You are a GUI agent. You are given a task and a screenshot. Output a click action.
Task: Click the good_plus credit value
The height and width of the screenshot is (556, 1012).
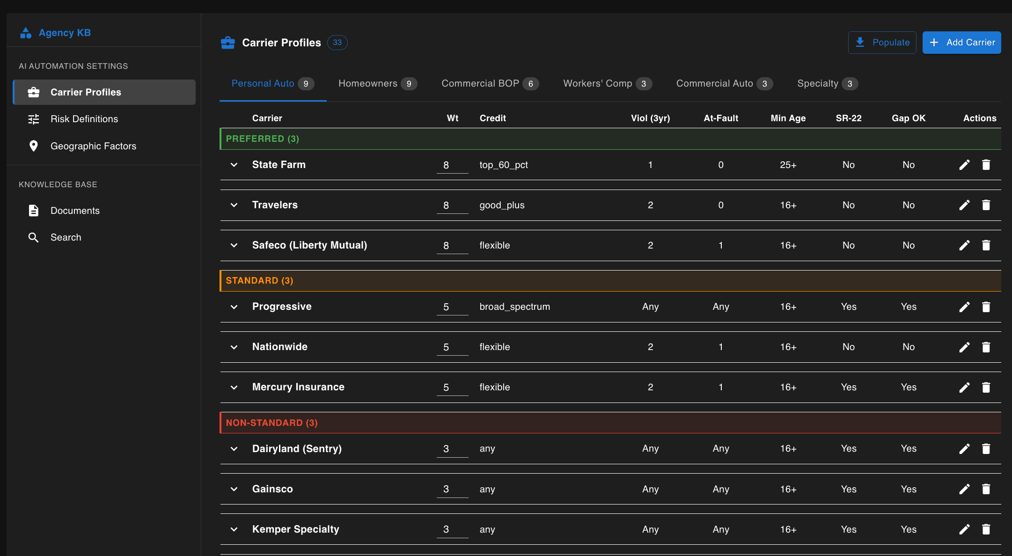pyautogui.click(x=502, y=205)
